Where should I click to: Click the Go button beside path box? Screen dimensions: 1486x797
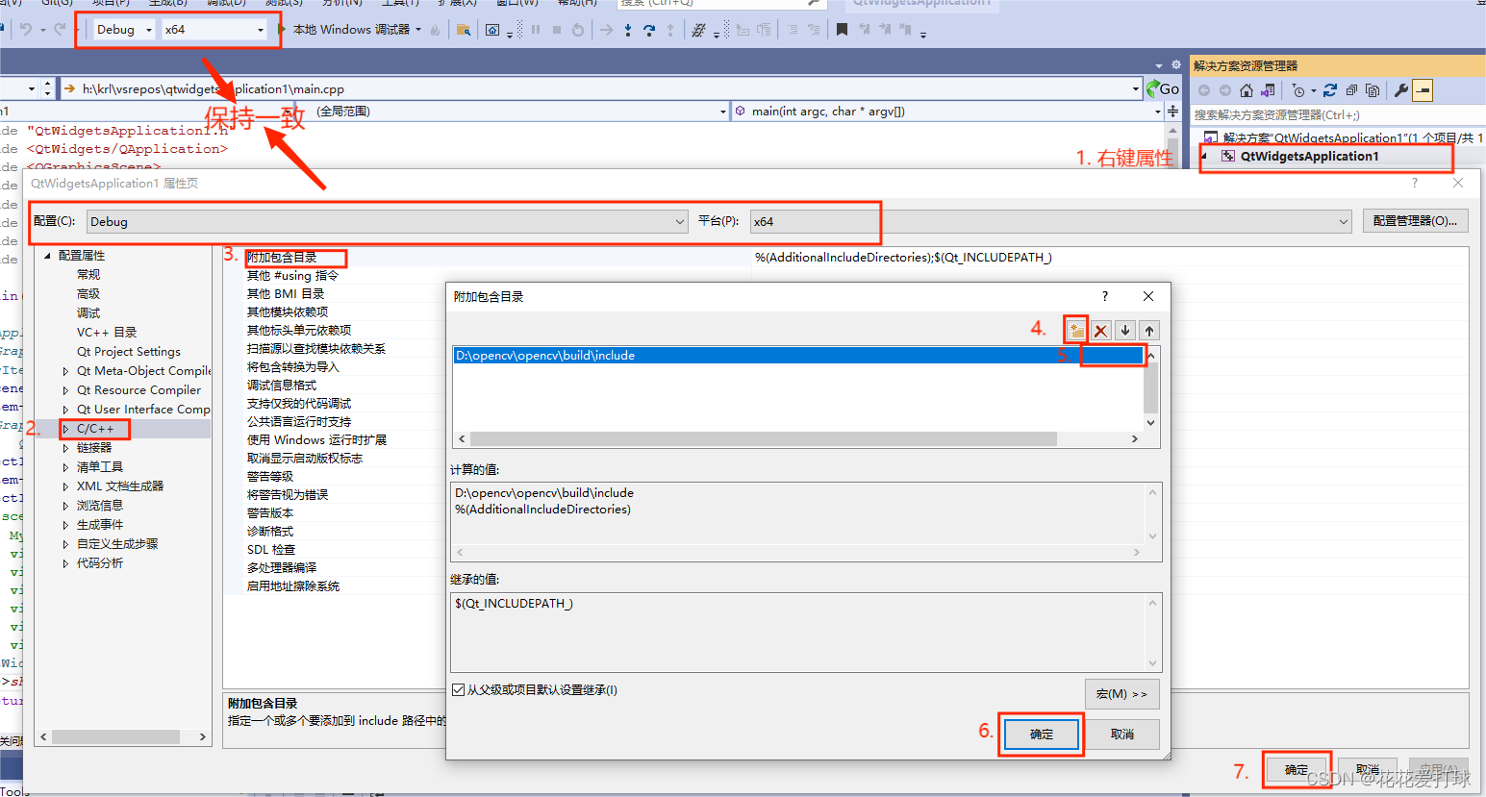(1163, 88)
